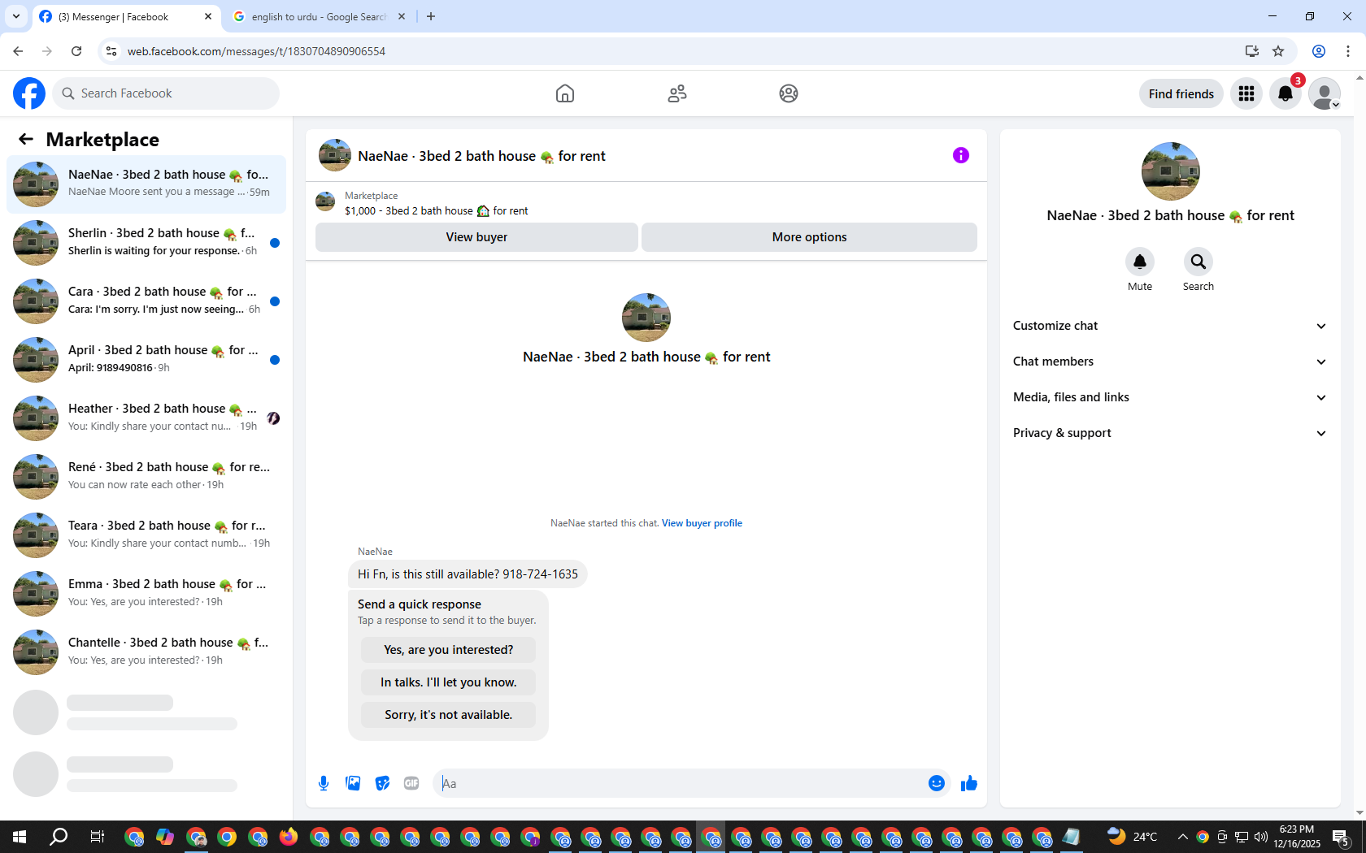Screen dimensions: 1366x853
Task: Search in conversation magnifier icon
Action: click(1199, 262)
